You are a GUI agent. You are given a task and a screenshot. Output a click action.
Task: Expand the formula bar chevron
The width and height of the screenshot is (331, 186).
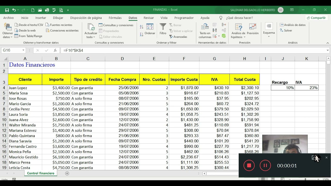[x=328, y=50]
